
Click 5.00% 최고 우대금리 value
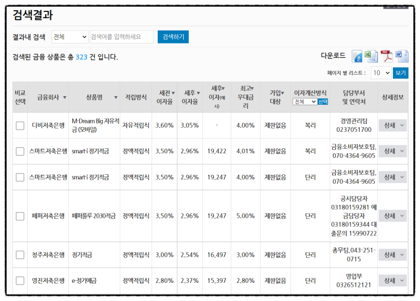click(245, 216)
